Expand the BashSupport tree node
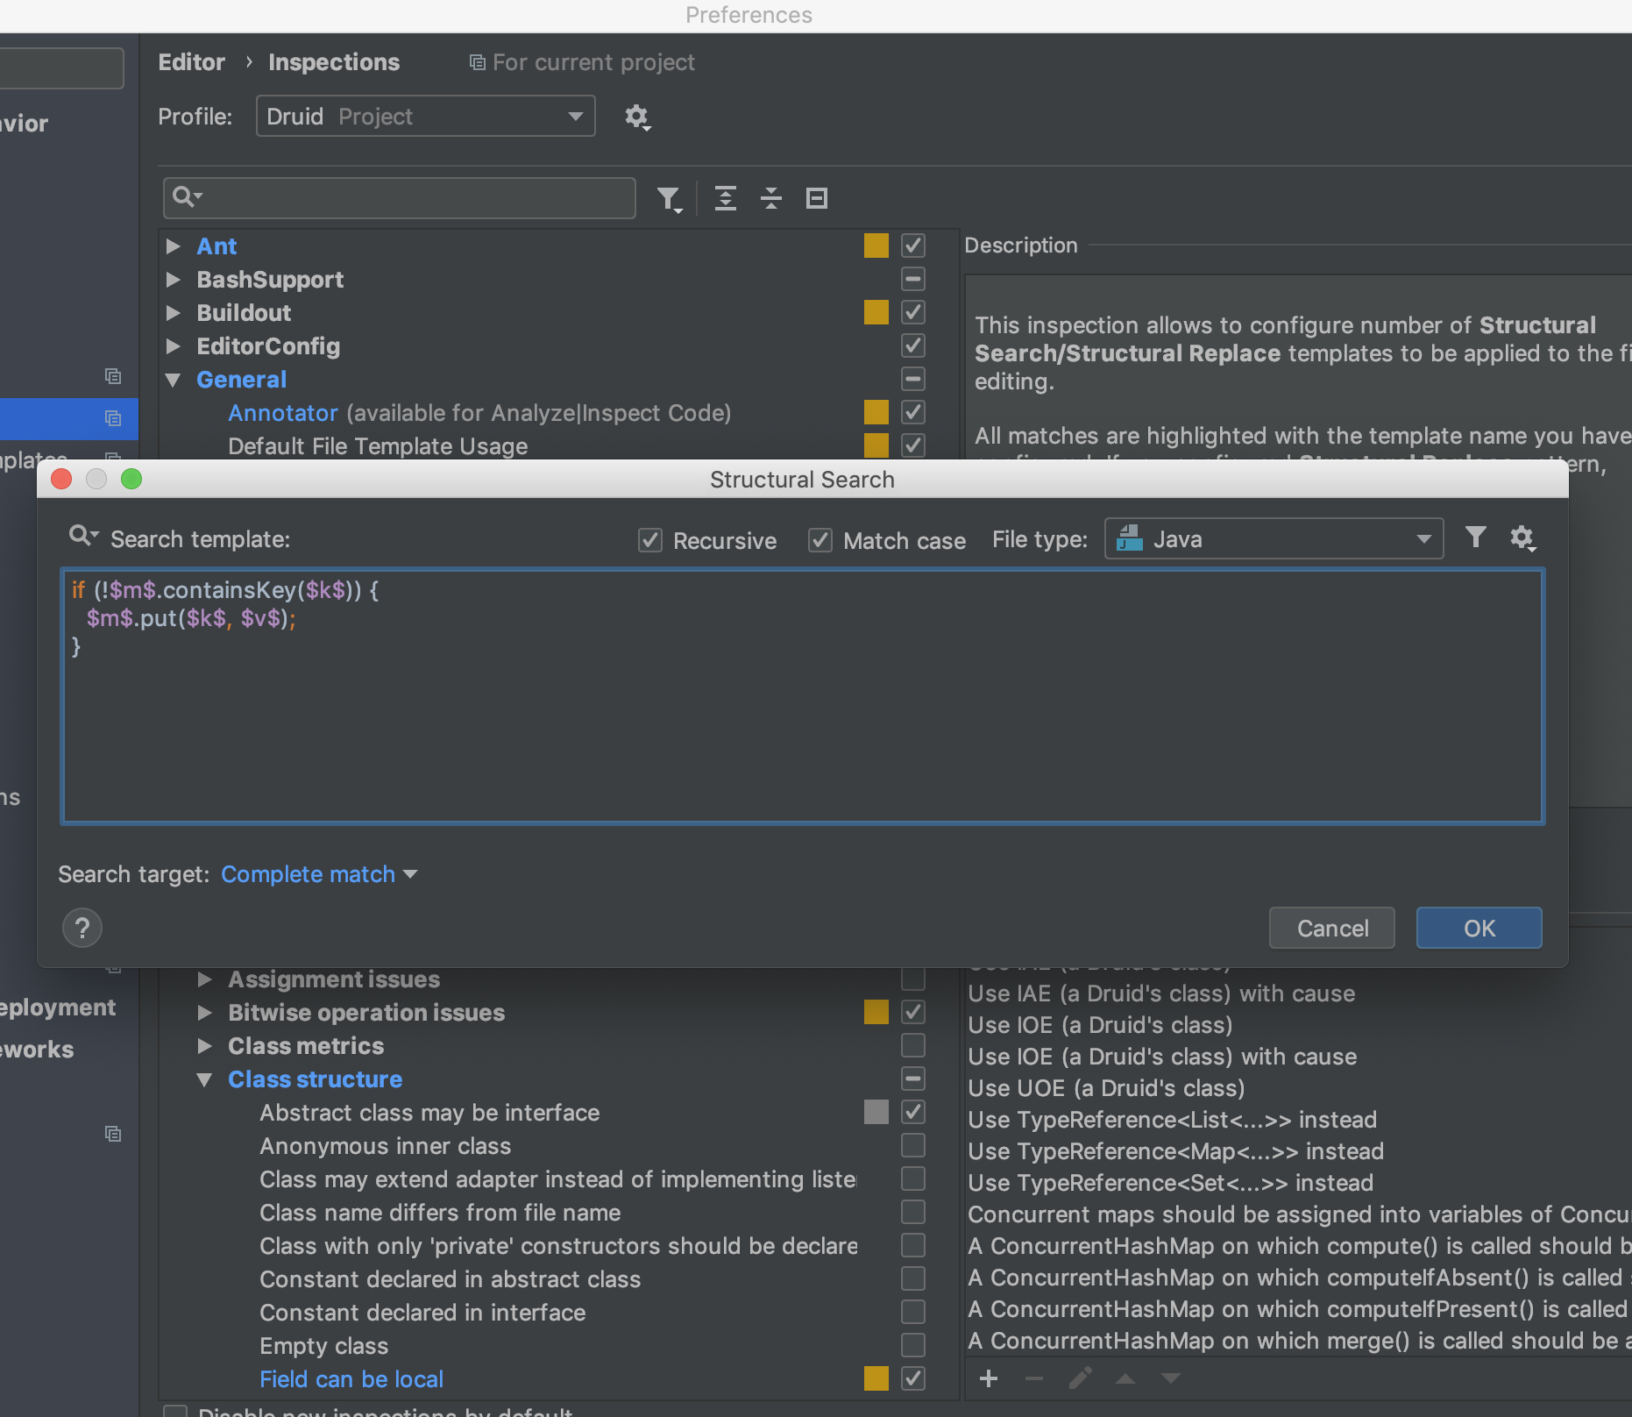This screenshot has height=1417, width=1632. coord(174,280)
